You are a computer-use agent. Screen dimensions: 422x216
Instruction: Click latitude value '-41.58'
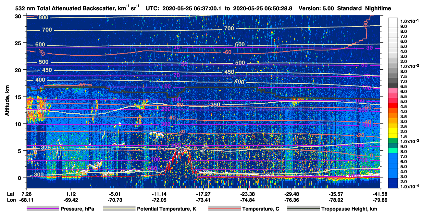click(x=380, y=194)
